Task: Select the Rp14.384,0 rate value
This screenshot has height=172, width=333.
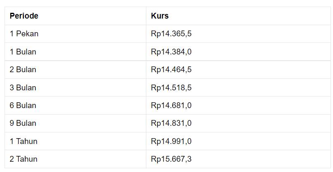Action: 171,52
